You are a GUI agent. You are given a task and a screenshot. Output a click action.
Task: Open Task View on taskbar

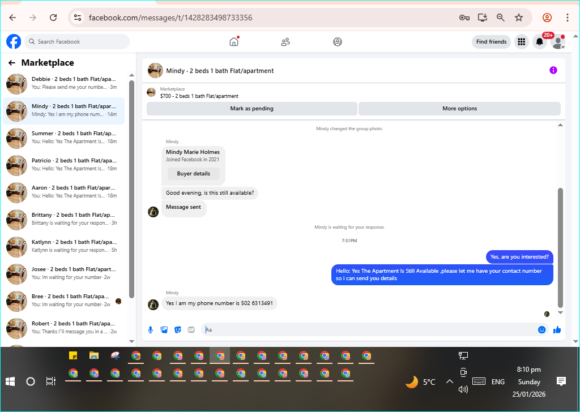point(50,381)
